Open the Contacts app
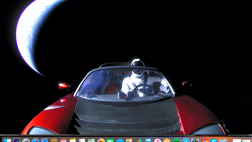252x142 pixels. click(x=54, y=141)
